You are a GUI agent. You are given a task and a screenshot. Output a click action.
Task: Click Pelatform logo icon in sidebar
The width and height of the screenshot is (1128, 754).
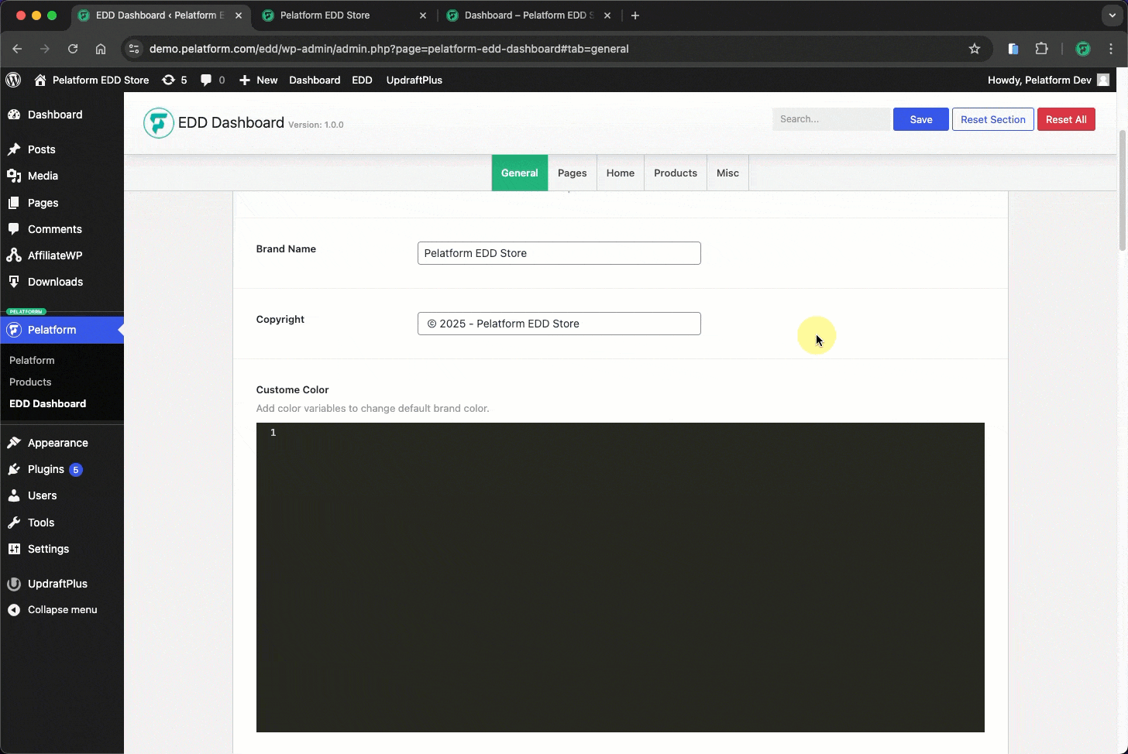click(x=14, y=330)
